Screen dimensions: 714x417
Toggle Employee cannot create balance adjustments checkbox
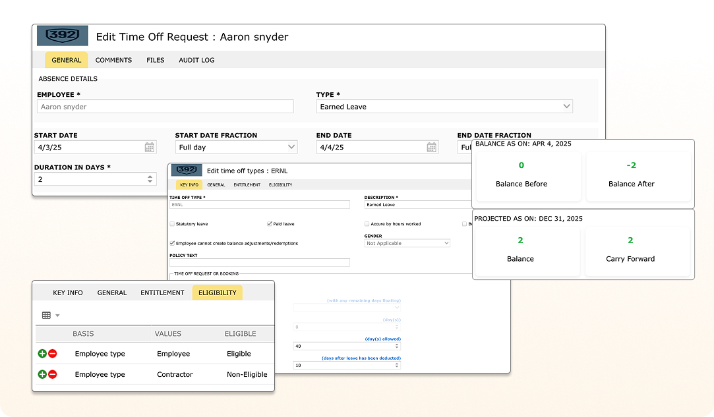coord(172,243)
